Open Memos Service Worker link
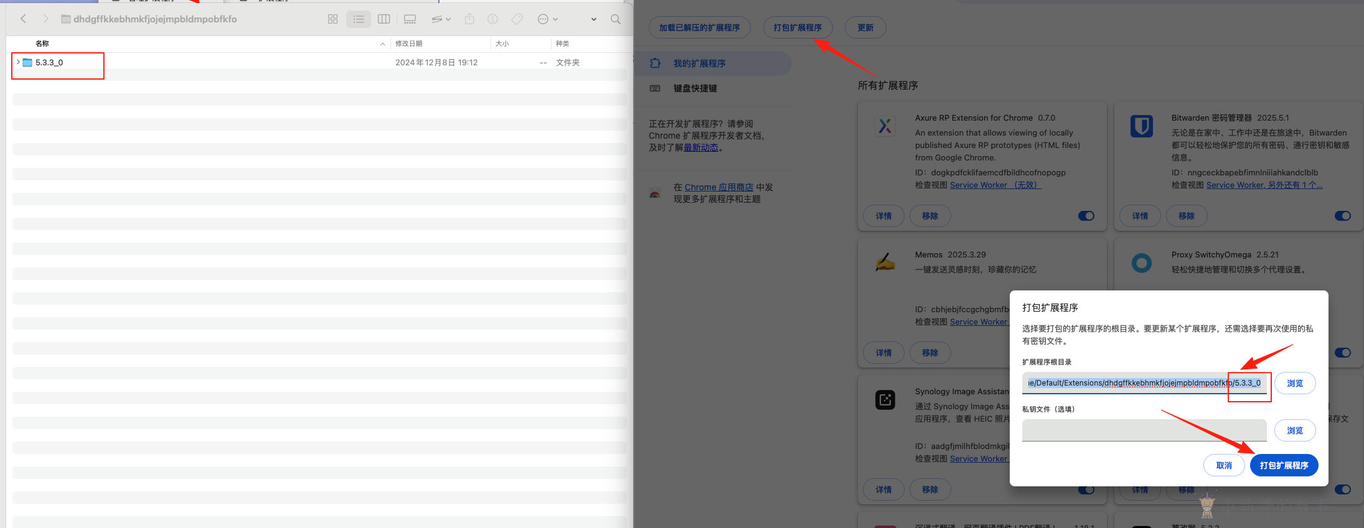 (979, 322)
